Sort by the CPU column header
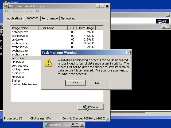Screen dimensions: 171x128 coord(72,28)
